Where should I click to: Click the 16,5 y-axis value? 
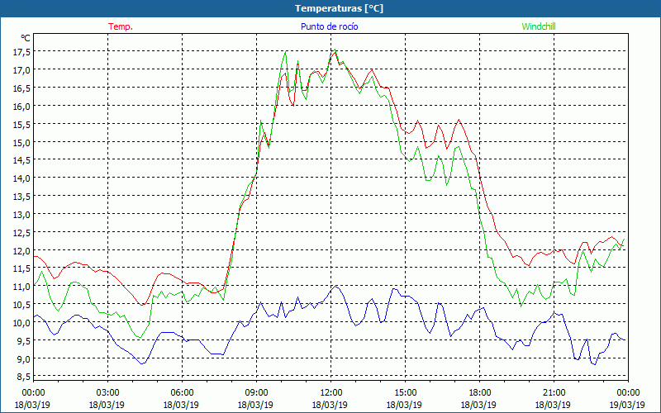(22, 88)
